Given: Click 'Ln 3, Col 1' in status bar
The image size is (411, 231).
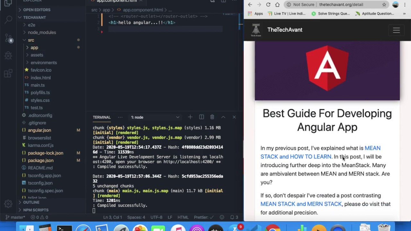Looking at the screenshot, I should click(x=112, y=217).
